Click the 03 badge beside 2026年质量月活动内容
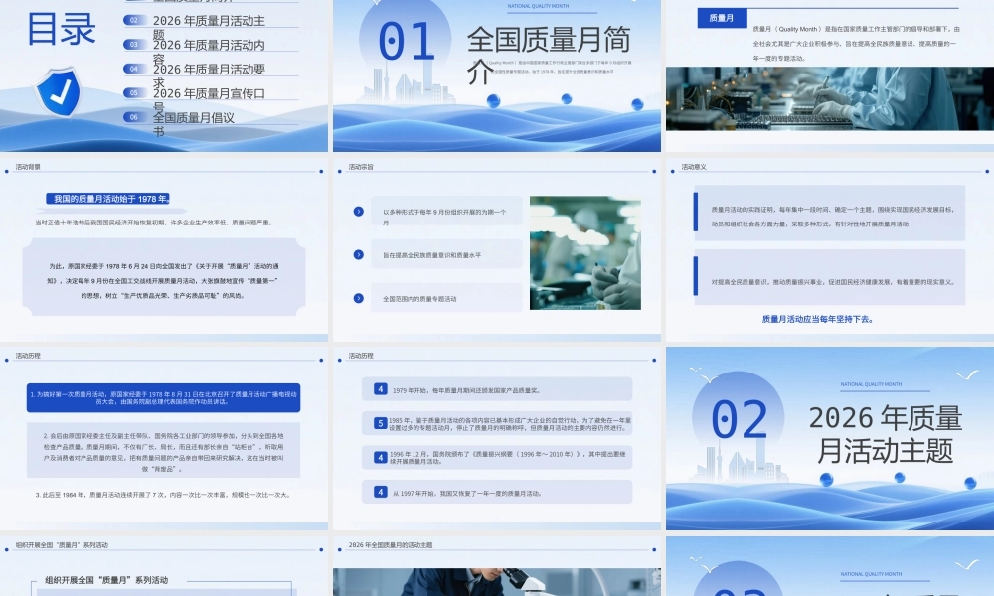This screenshot has height=596, width=994. tap(134, 45)
